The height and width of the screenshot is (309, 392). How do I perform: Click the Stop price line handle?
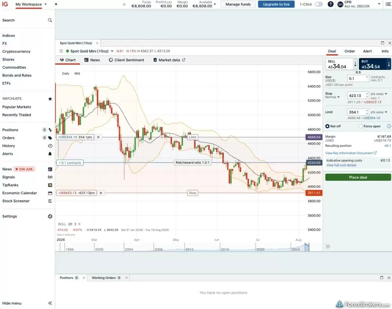pos(192,193)
